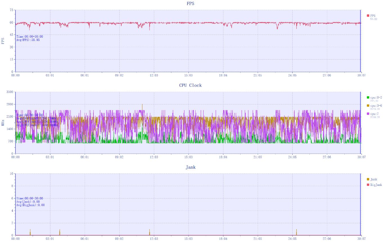This screenshot has height=242, width=386.
Task: Click the Jank spike just before 12:03
Action: [x=149, y=232]
